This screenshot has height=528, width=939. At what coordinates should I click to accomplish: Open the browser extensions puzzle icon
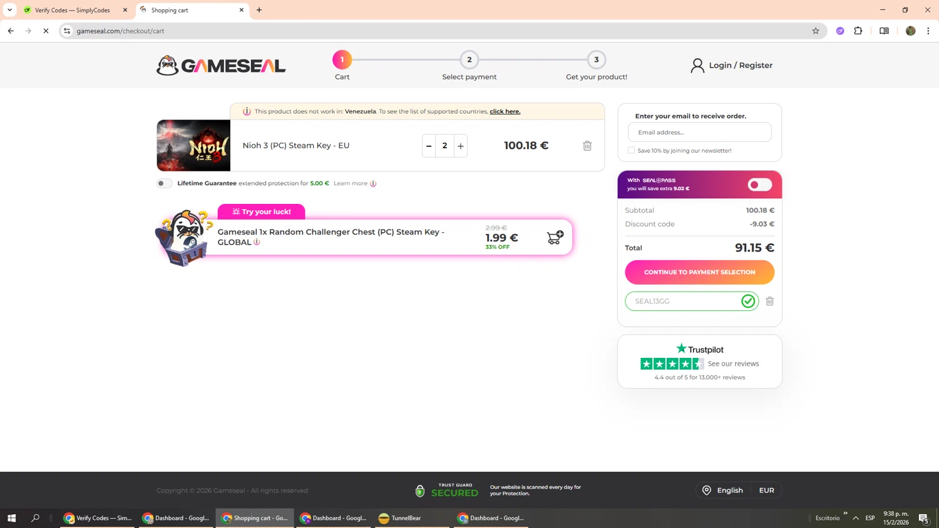(858, 31)
